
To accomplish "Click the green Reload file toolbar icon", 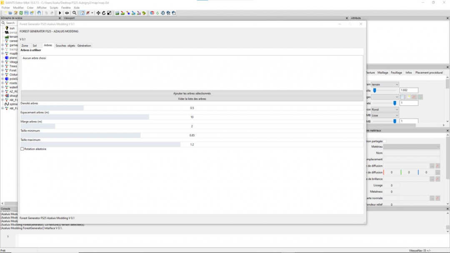I will click(21, 13).
